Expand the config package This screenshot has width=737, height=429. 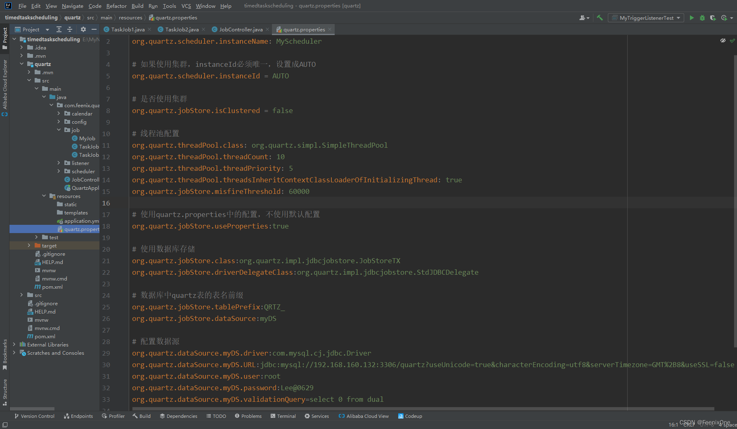[59, 122]
